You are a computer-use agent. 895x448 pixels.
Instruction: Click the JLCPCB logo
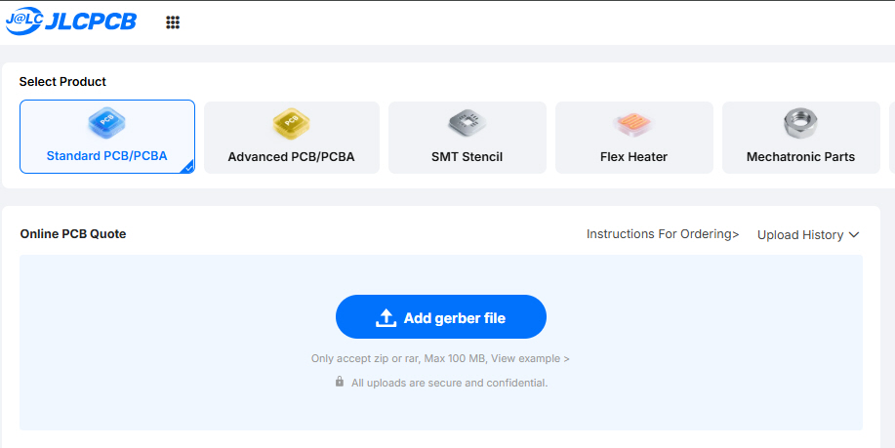72,22
